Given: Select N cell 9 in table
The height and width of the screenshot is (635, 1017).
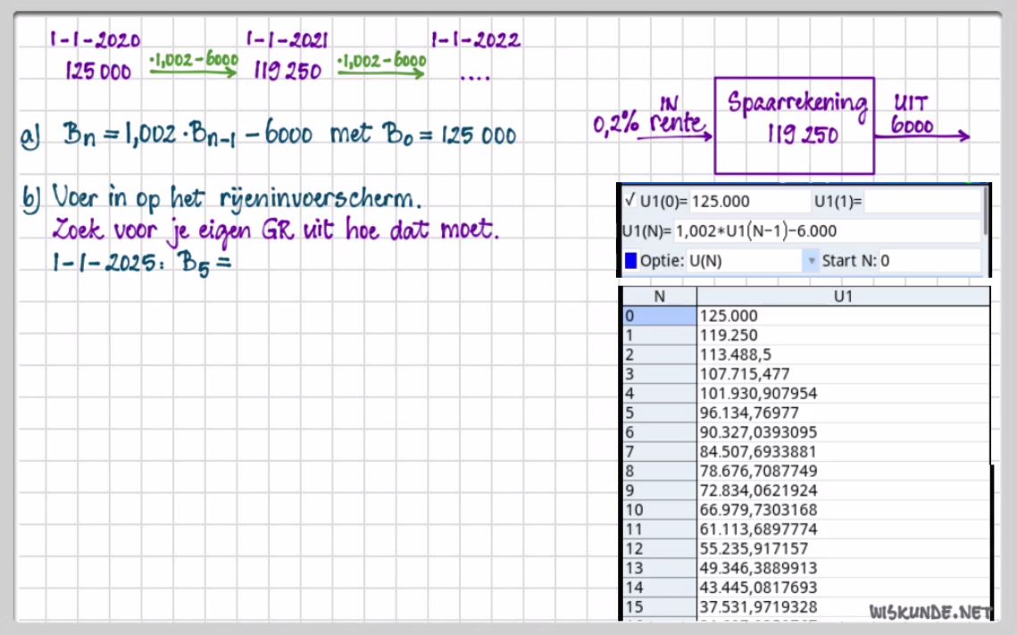Looking at the screenshot, I should [x=660, y=491].
